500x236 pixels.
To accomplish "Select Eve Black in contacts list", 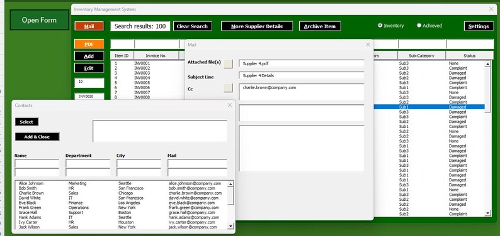I will tap(122, 203).
